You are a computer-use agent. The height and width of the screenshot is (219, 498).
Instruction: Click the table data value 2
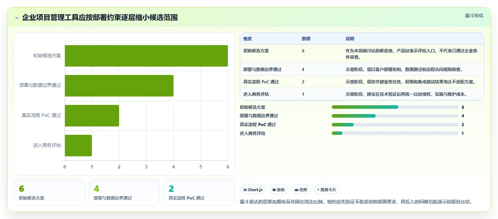pyautogui.click(x=303, y=82)
